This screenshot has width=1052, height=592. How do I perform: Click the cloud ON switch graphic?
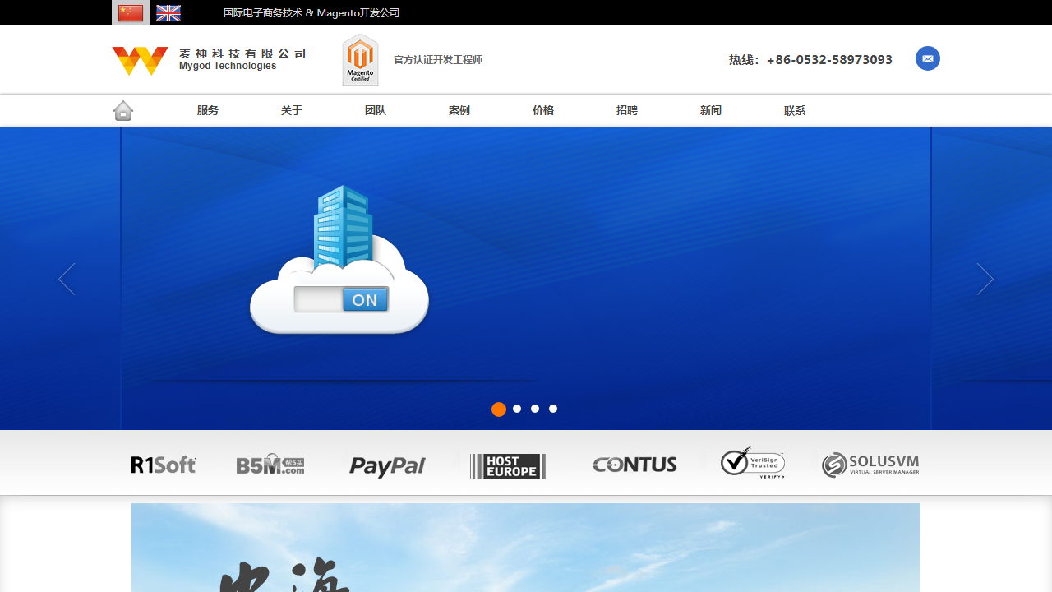pyautogui.click(x=339, y=260)
